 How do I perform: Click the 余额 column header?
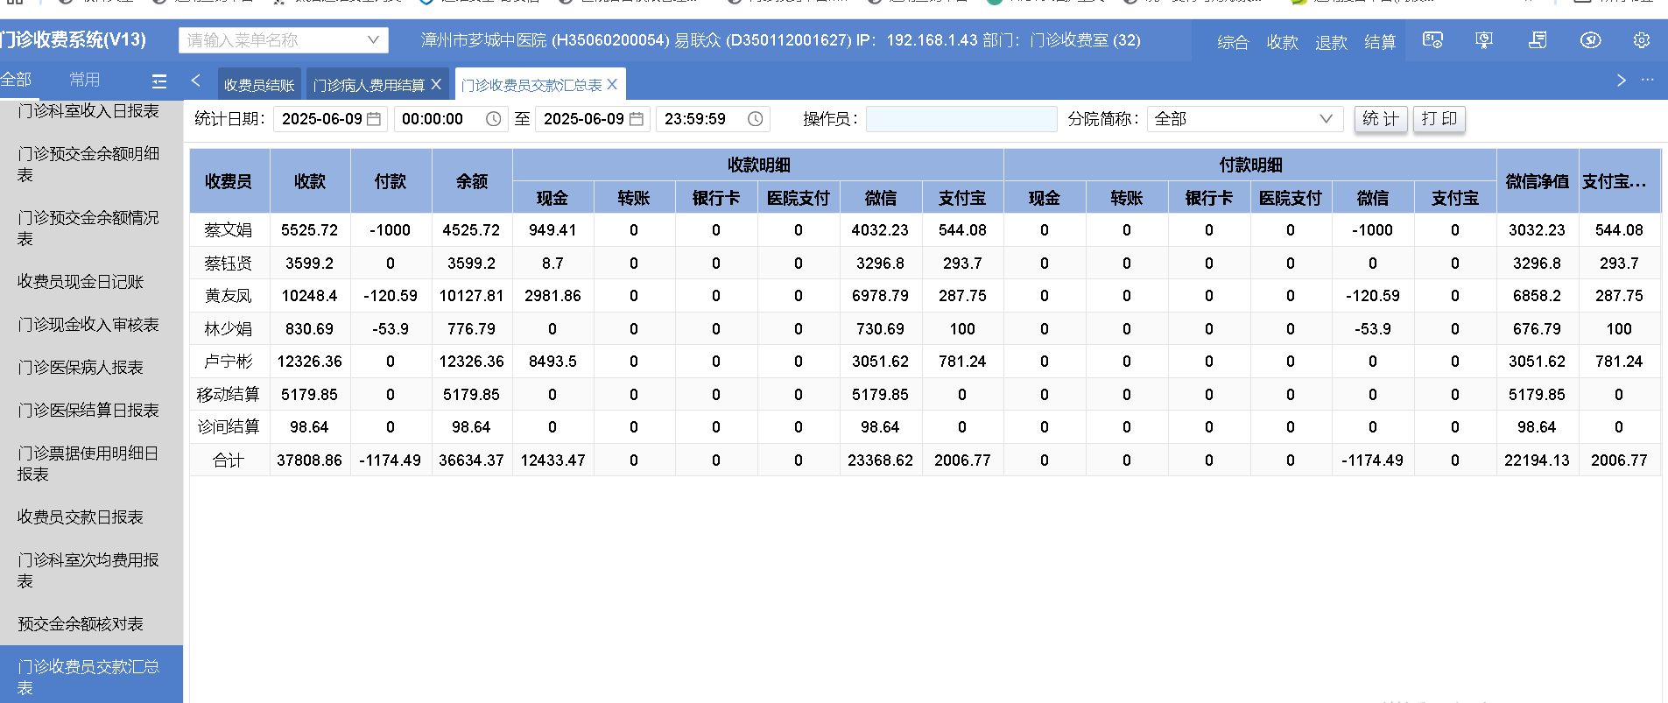click(x=472, y=181)
